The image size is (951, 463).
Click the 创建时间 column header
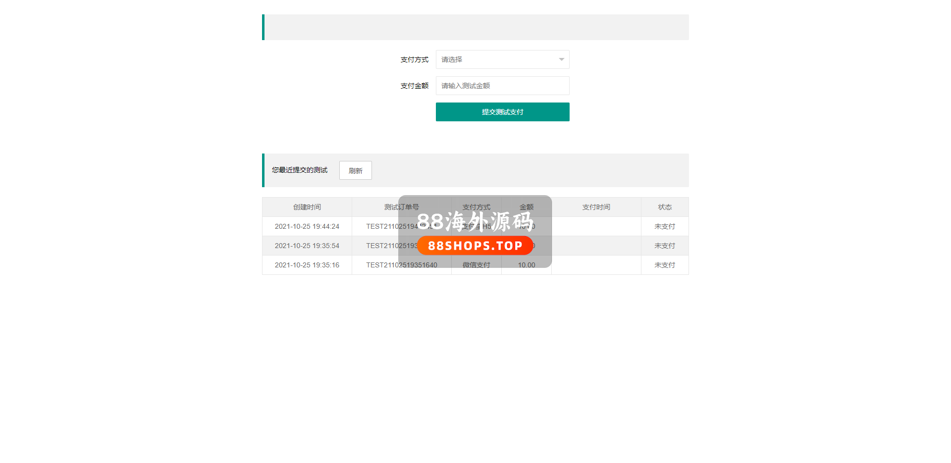307,207
